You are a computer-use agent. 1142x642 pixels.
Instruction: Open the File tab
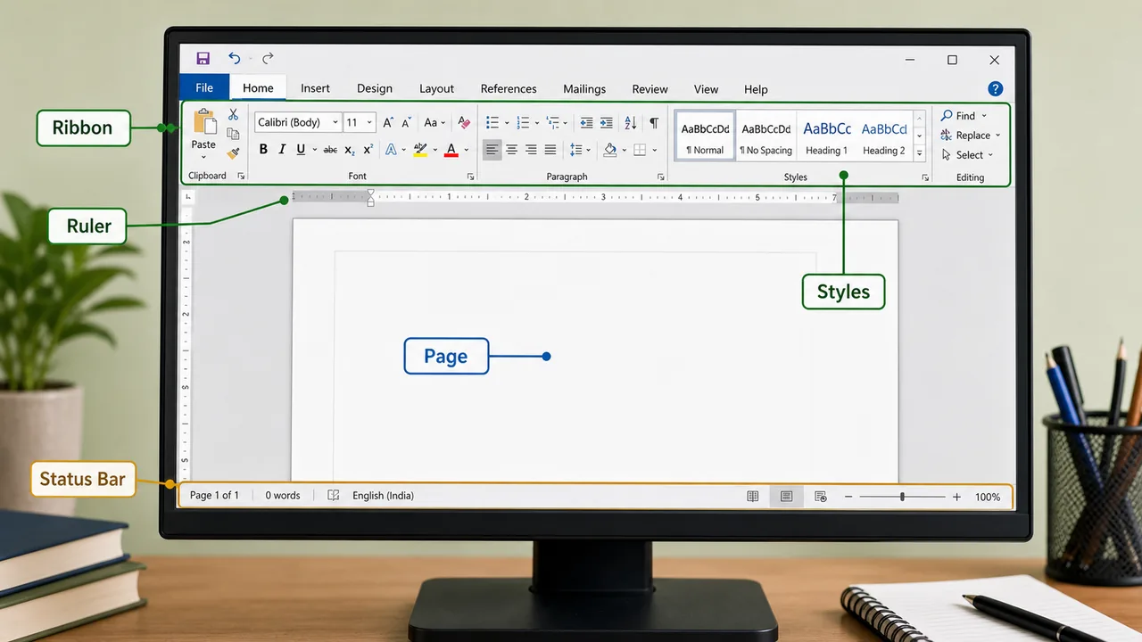[x=204, y=87]
